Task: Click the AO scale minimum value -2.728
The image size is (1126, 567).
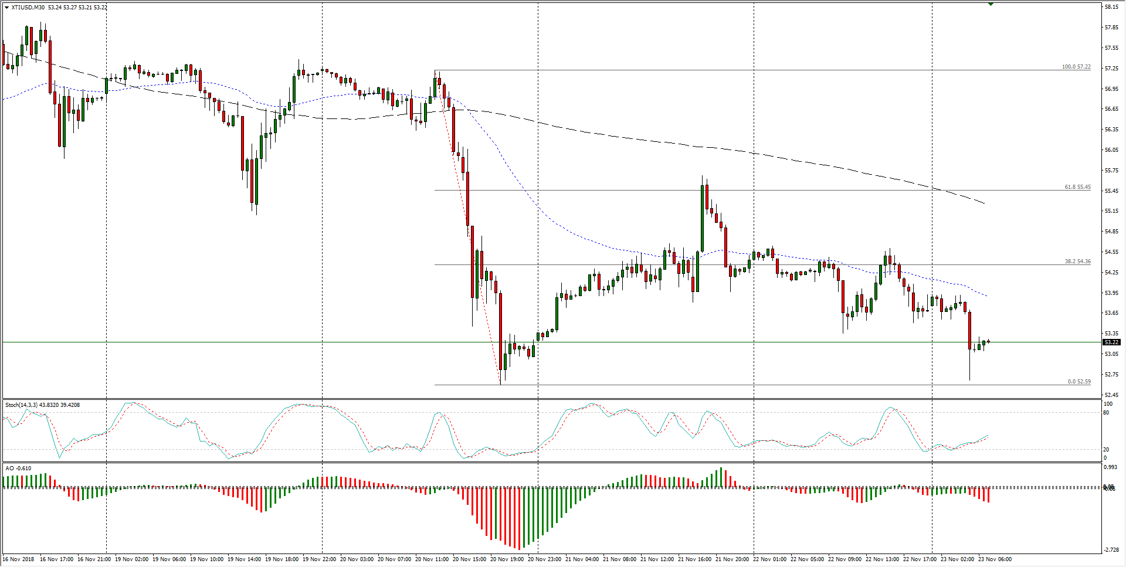Action: coord(1110,550)
